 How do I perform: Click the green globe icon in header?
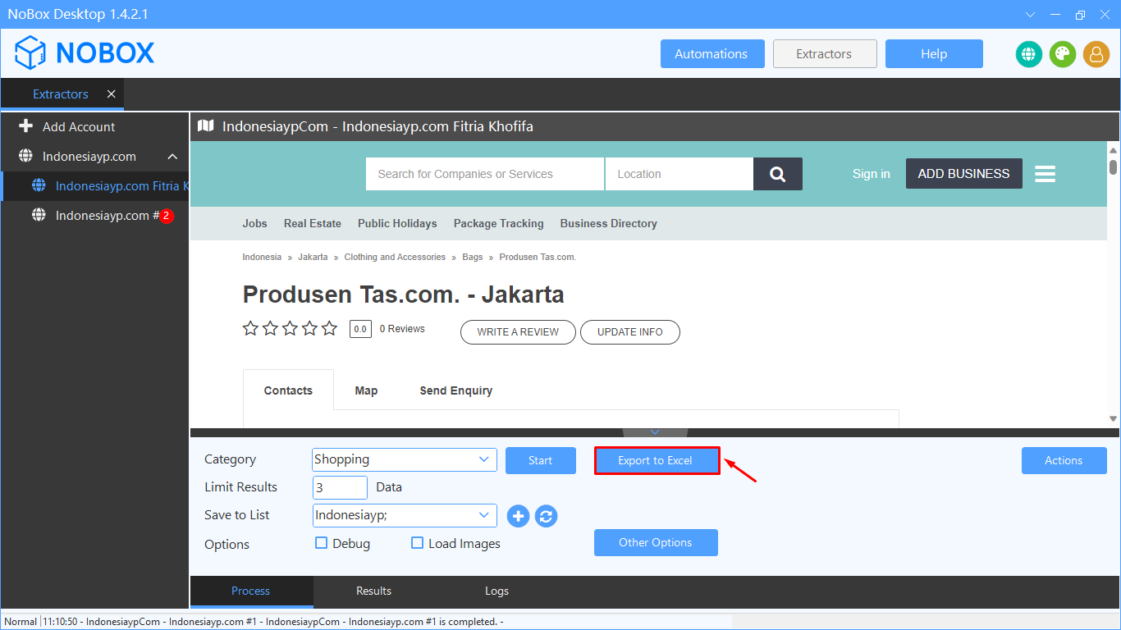[x=1029, y=54]
